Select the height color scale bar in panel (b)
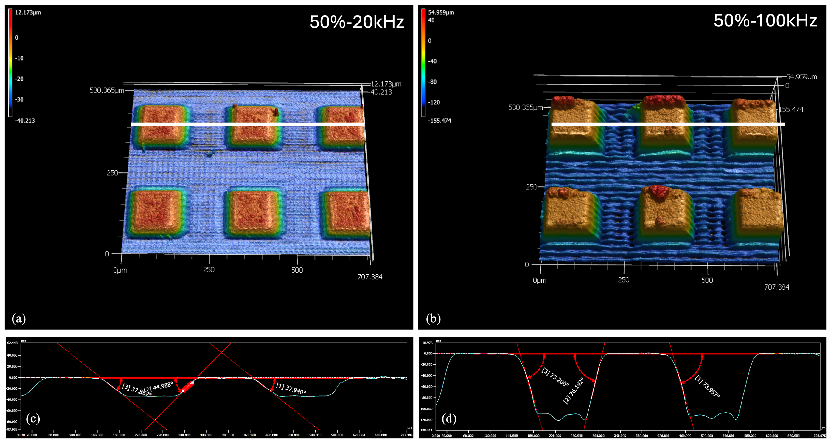831x444 pixels. [x=423, y=63]
